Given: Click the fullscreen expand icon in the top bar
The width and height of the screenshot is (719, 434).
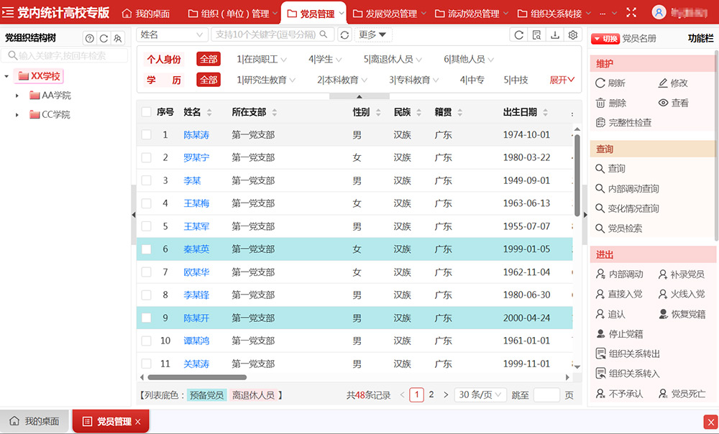Looking at the screenshot, I should tap(631, 12).
